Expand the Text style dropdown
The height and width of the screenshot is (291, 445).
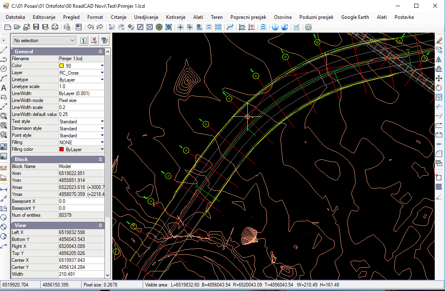(x=102, y=121)
